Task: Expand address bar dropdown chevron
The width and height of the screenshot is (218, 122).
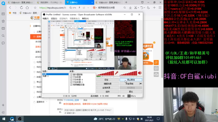Action: (88, 8)
